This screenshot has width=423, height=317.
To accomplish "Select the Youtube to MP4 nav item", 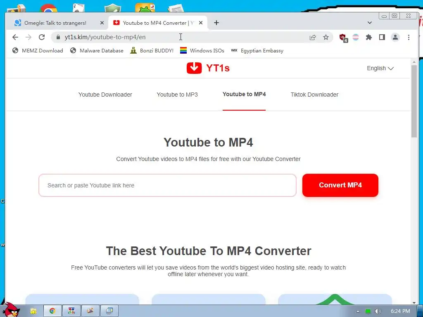I will coord(244,94).
